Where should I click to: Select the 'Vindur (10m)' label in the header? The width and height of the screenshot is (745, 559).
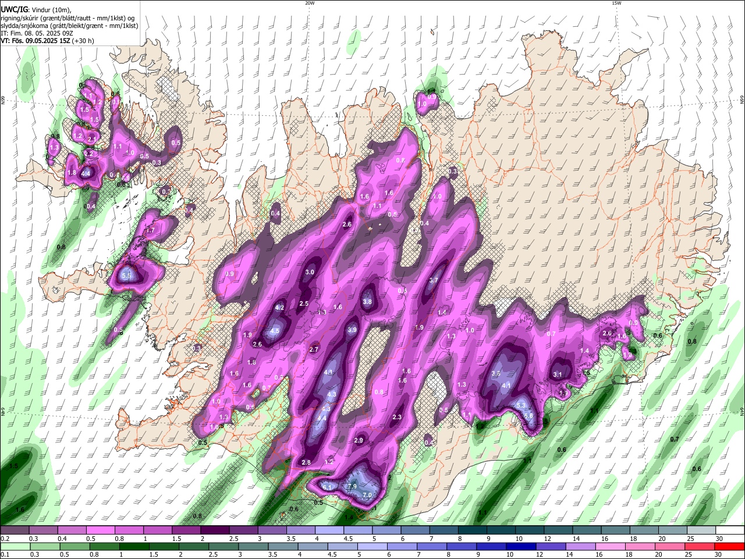coord(51,9)
